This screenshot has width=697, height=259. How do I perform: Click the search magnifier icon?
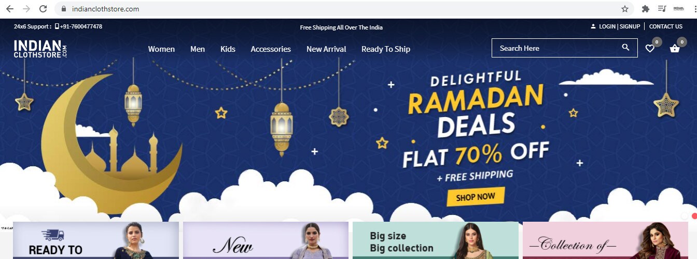625,48
